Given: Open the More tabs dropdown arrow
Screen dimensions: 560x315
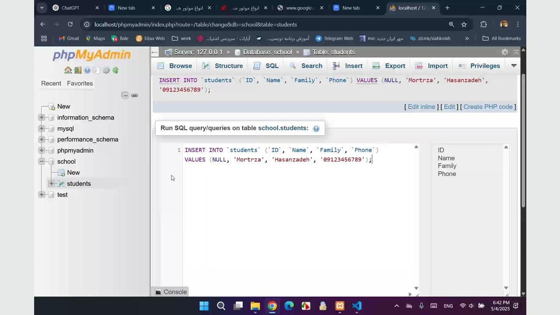Looking at the screenshot, I should (x=514, y=66).
